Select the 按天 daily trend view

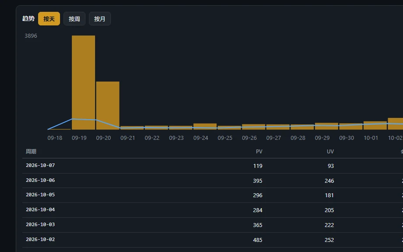(x=49, y=19)
